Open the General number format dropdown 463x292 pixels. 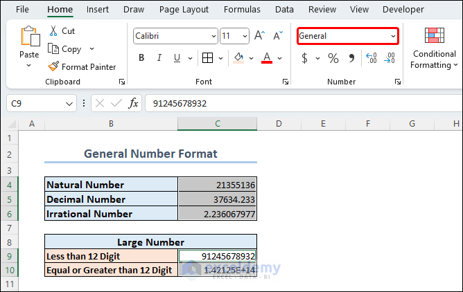point(393,36)
